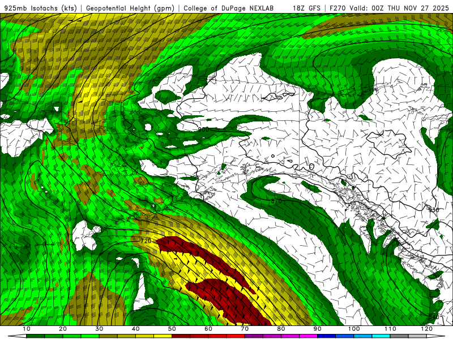Screen dimensions: 453x339
Task: Click the 30 value on the color scale
Action: coord(99,329)
